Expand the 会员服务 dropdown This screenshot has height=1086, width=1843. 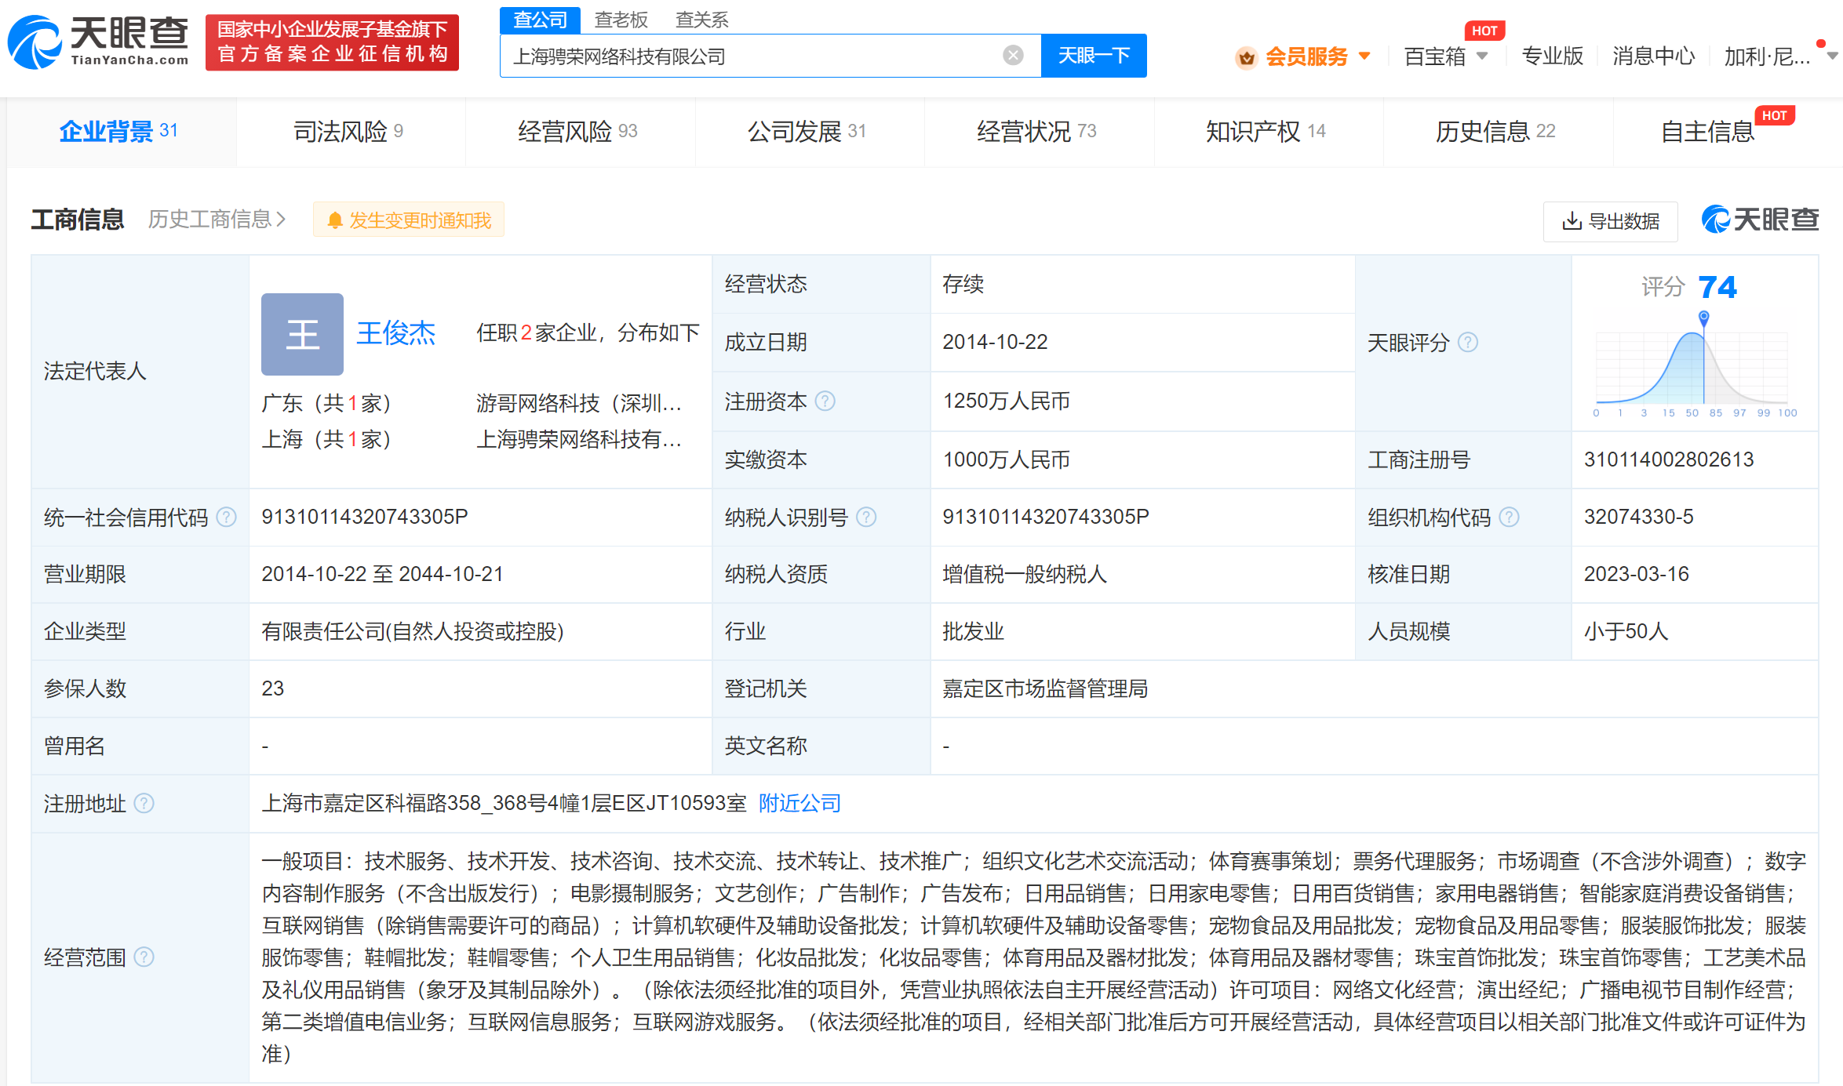pos(1365,56)
